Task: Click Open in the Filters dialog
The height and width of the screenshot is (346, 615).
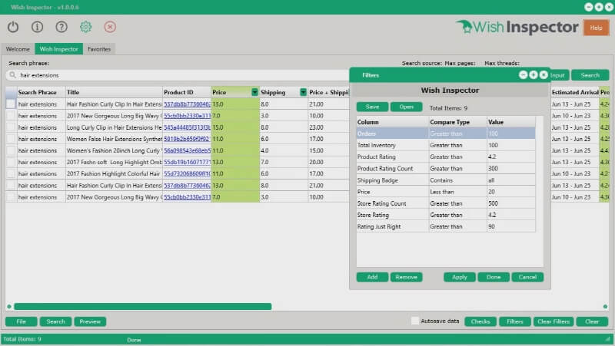Action: click(x=407, y=107)
